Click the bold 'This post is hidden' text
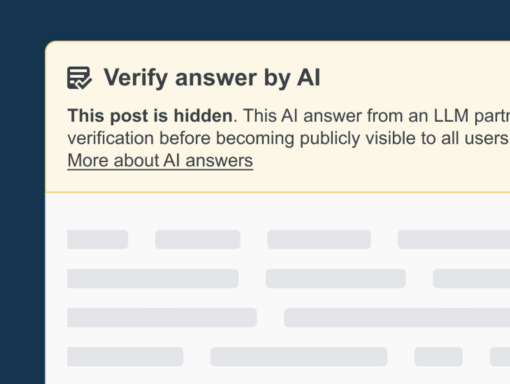The height and width of the screenshot is (384, 510). [x=149, y=116]
